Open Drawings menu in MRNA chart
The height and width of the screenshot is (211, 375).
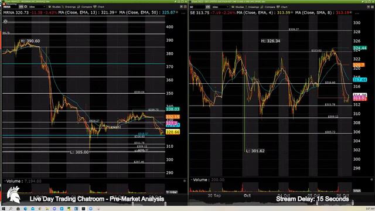[x=69, y=6]
